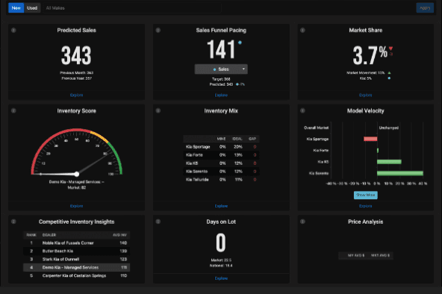Click the DEALER column header
Screen dimensions: 442x294
point(49,235)
